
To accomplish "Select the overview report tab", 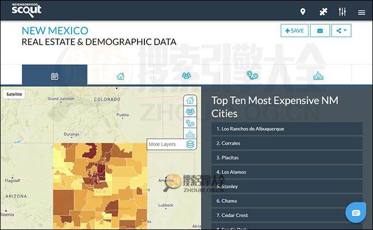I will tap(55, 76).
